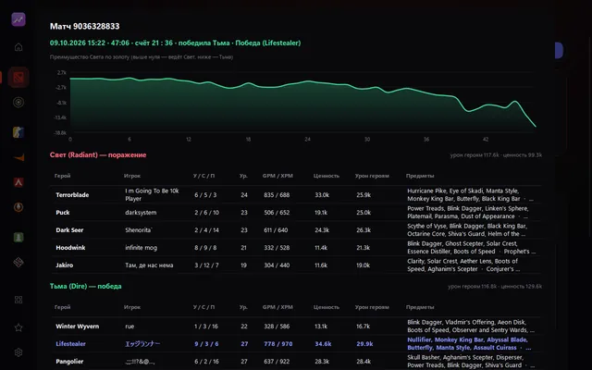Click the Winter Wyvern hero name
This screenshot has width=592, height=370.
pos(78,327)
